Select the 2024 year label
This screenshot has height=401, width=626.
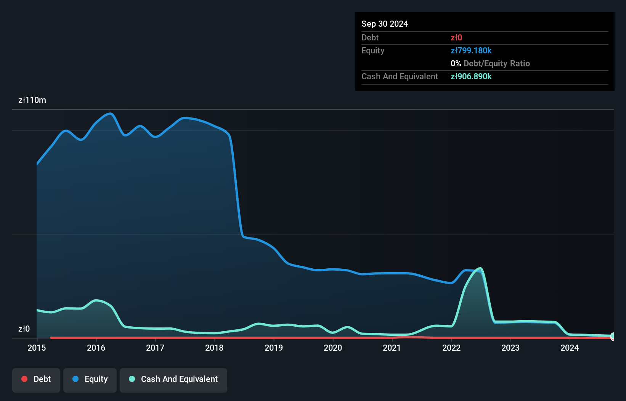(x=570, y=348)
